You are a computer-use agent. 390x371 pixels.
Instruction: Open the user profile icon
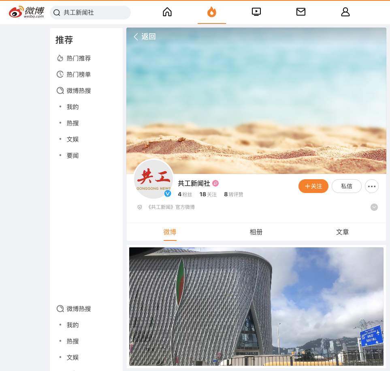pos(345,12)
